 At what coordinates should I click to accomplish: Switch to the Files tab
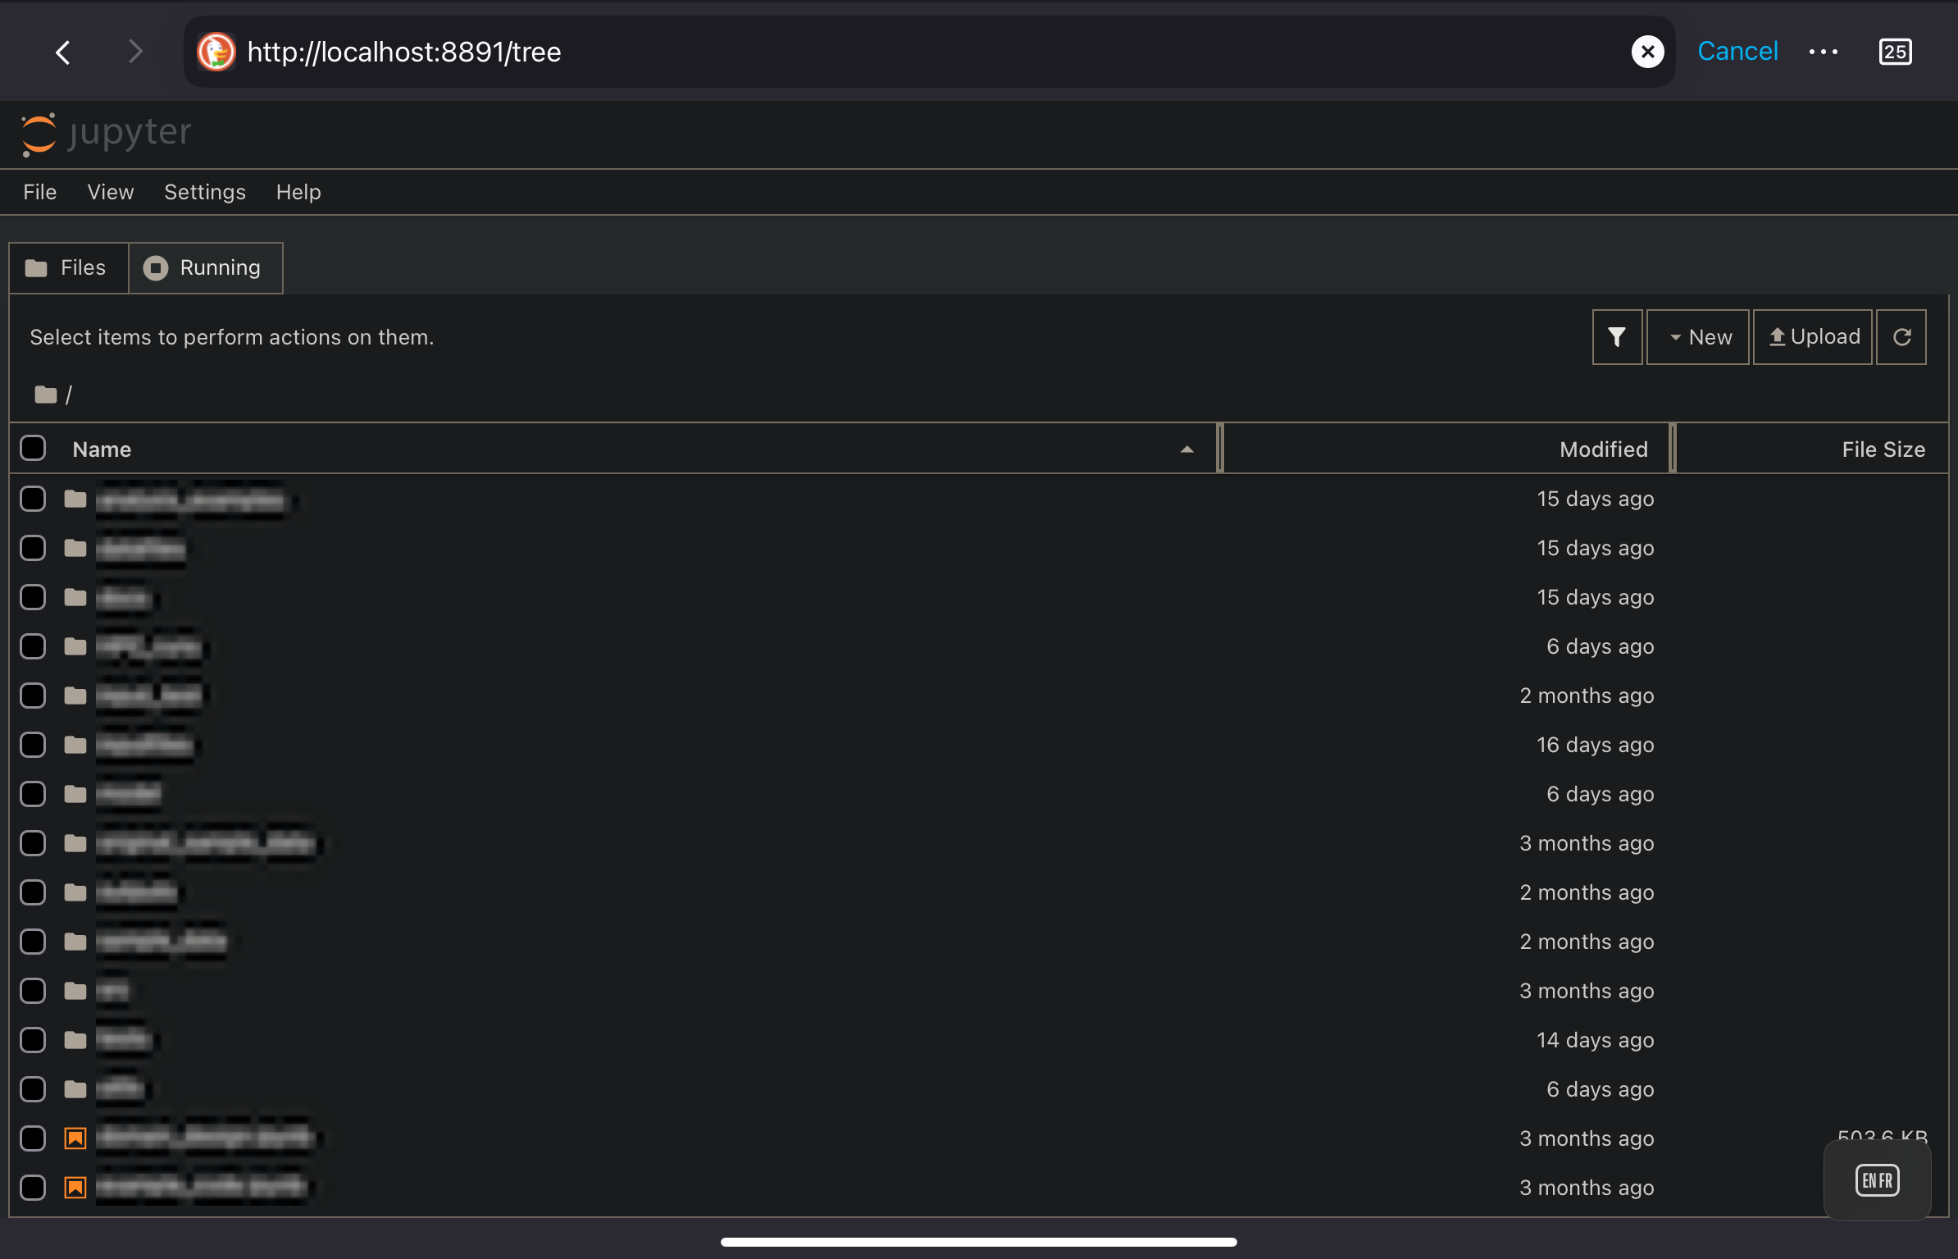pyautogui.click(x=69, y=267)
